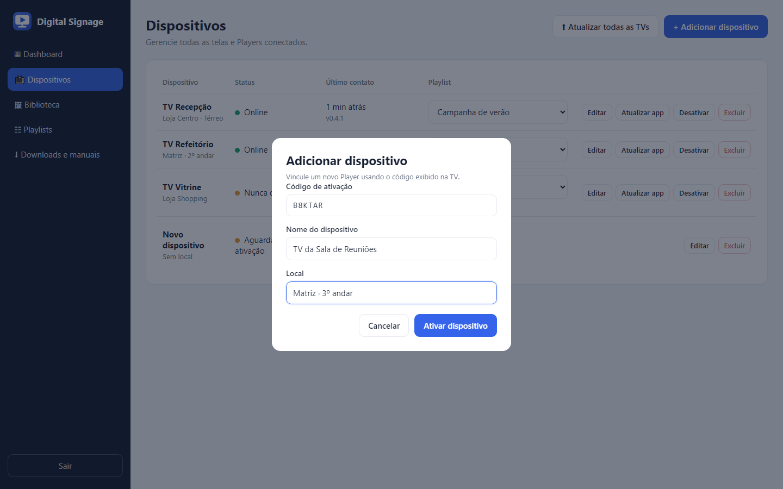783x489 pixels.
Task: Click the Sair logout button
Action: pos(65,466)
